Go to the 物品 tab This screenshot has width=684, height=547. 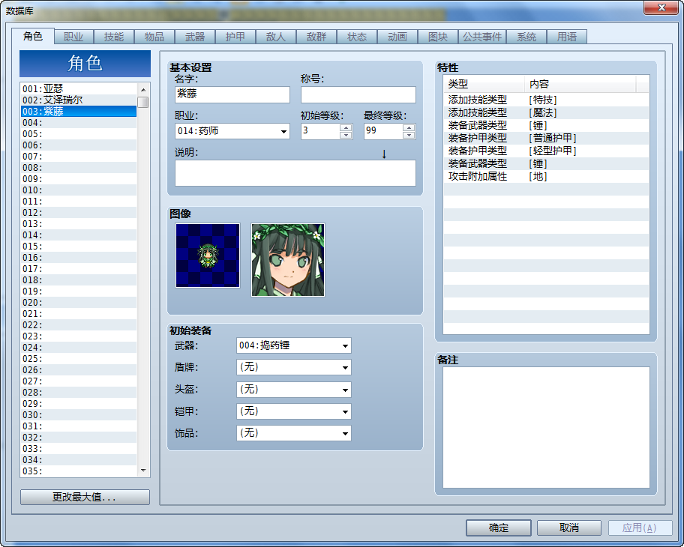154,37
